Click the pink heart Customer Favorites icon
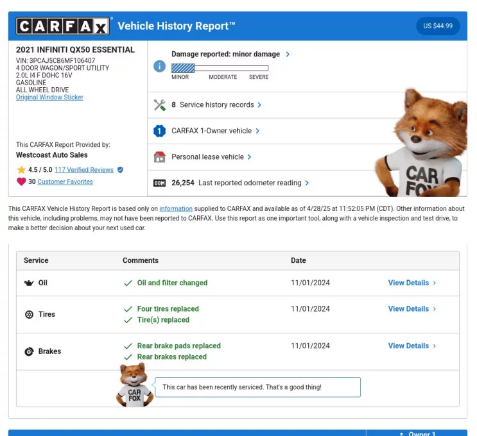 coord(21,182)
